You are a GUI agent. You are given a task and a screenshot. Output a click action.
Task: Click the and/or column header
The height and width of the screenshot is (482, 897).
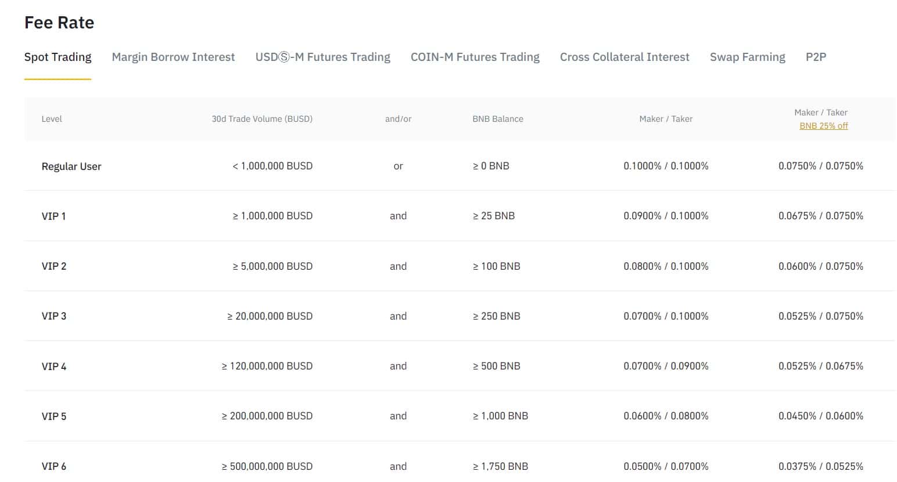pyautogui.click(x=398, y=119)
